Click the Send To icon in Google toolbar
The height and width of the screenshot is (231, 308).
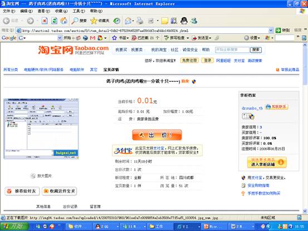(x=194, y=38)
